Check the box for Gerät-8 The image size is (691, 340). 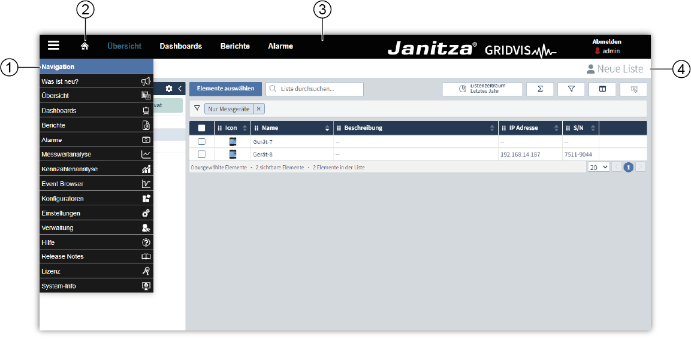coord(201,154)
